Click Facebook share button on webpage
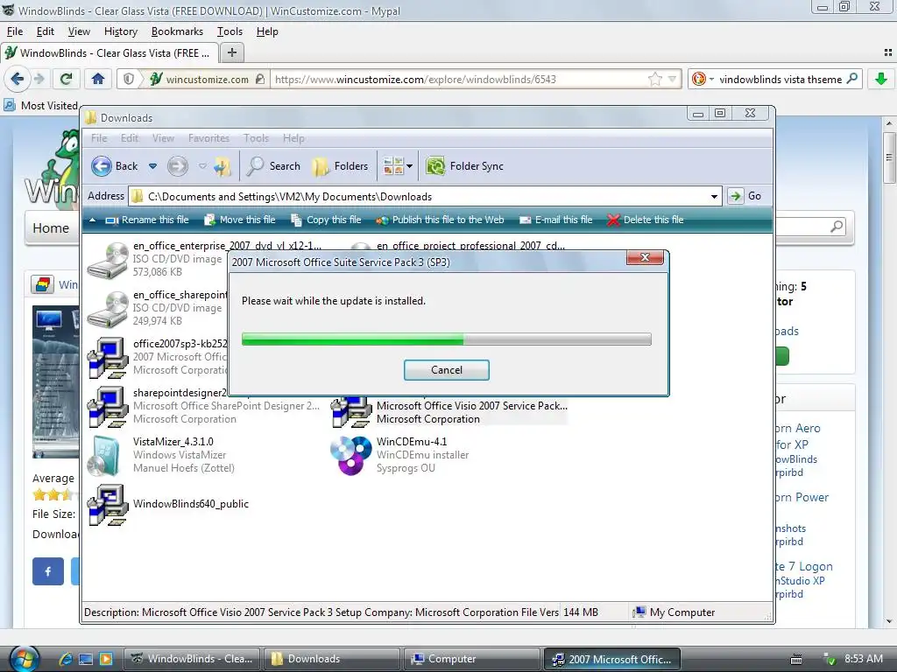 (x=48, y=570)
